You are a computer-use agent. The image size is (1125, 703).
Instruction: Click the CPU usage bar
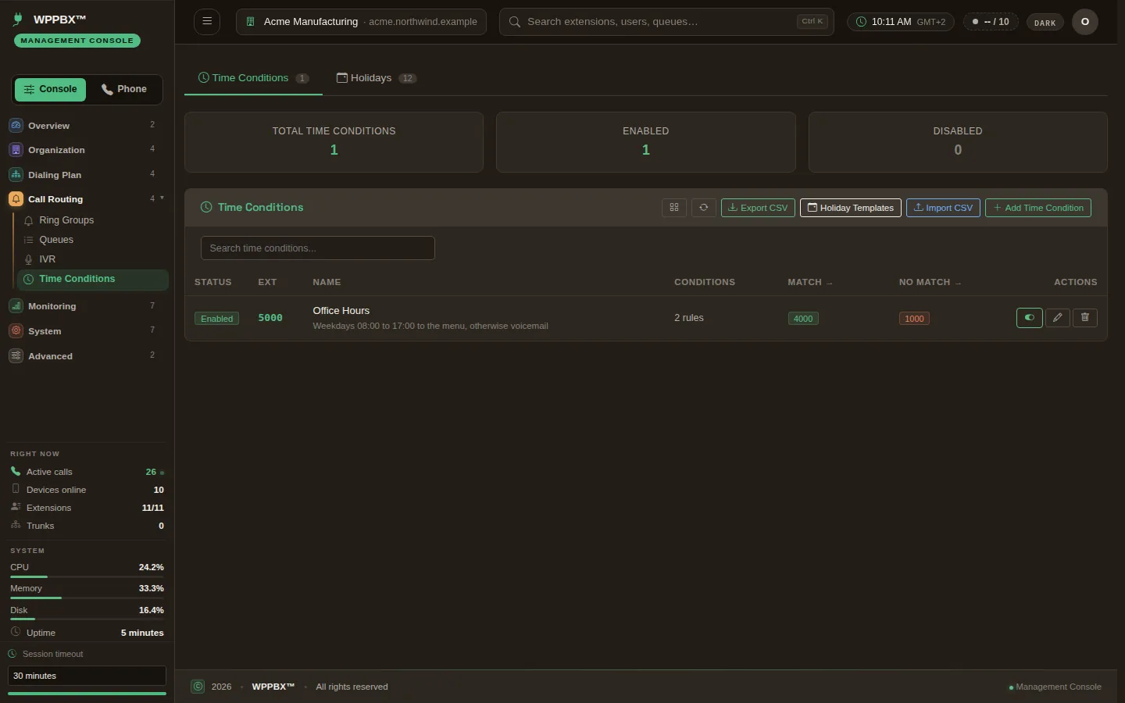[x=87, y=576]
